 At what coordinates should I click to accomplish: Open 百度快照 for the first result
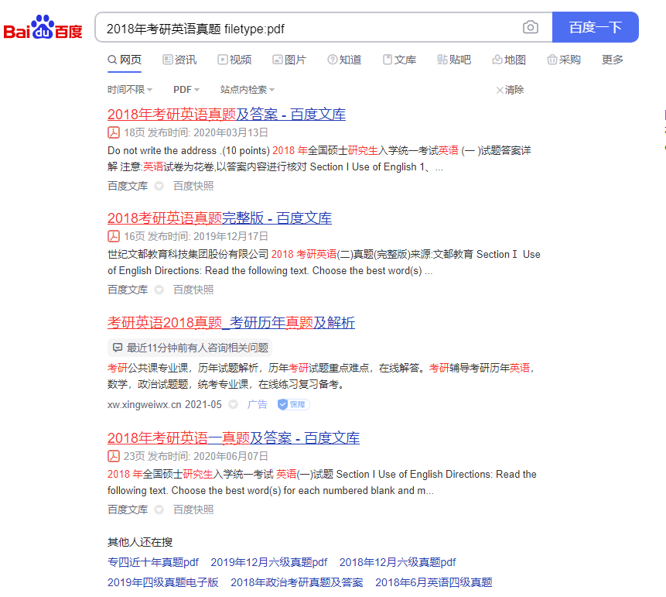[x=193, y=185]
